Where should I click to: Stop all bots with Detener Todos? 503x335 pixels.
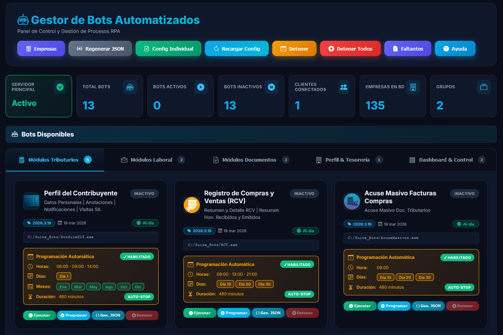click(350, 49)
